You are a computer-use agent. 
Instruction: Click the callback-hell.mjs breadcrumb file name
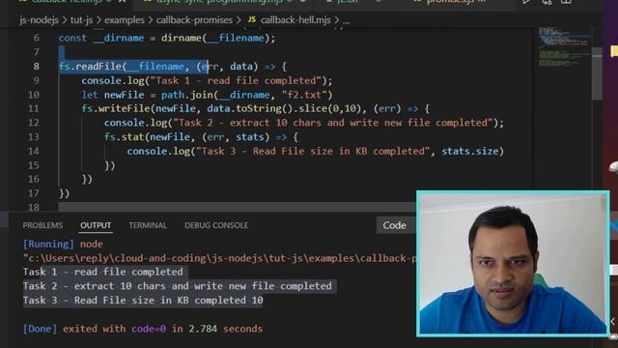[295, 20]
